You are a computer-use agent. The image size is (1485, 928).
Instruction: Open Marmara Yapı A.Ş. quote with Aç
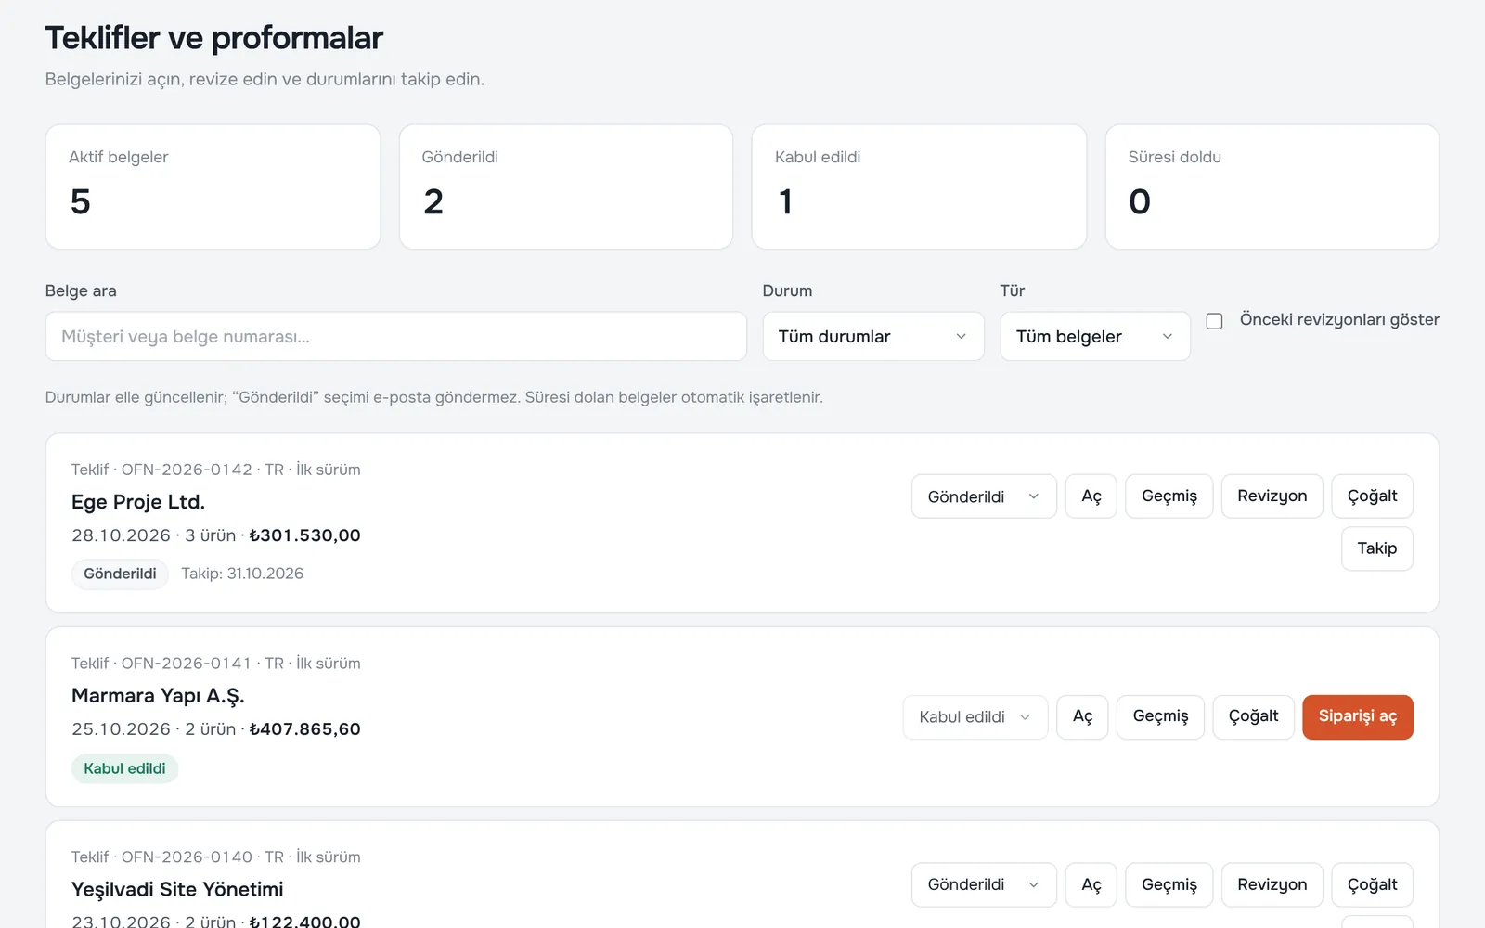1082,717
